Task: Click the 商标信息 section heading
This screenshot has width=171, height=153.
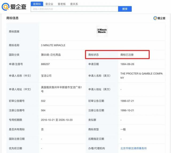Action: coord(13,18)
